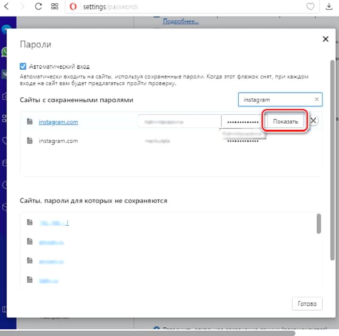Click the page icon of second never-saved site

30,242
